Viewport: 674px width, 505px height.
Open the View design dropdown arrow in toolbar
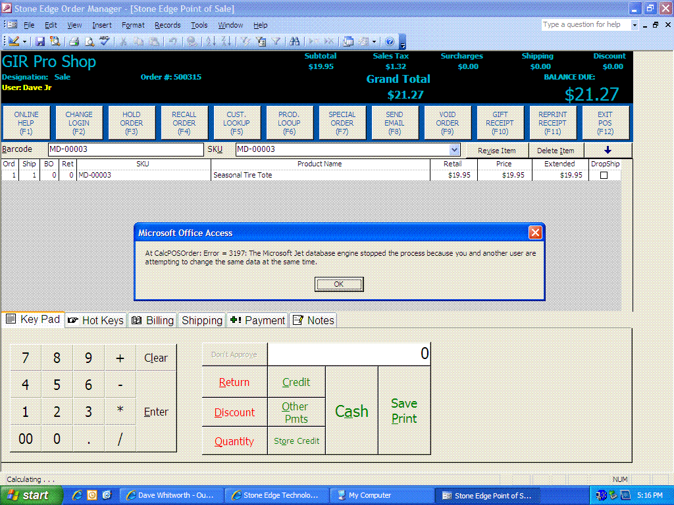[24, 41]
